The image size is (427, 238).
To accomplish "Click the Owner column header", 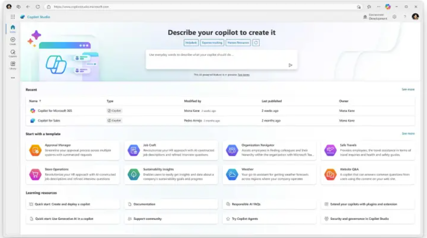I will [344, 101].
